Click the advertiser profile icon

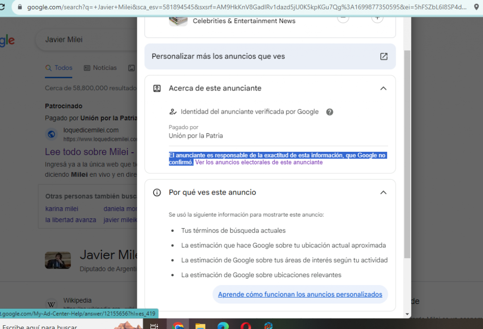coord(157,89)
